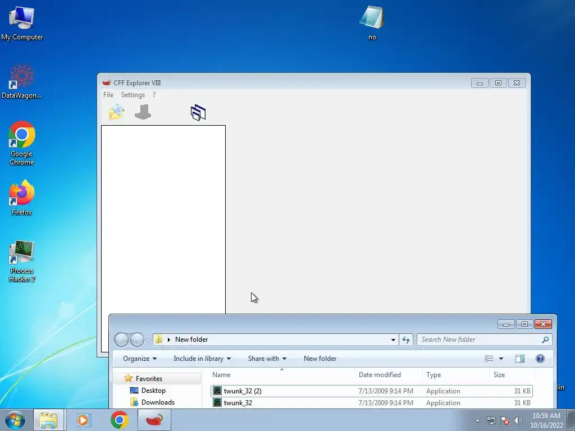Image resolution: width=575 pixels, height=431 pixels.
Task: Select the Google Chrome desktop shortcut
Action: pos(22,143)
